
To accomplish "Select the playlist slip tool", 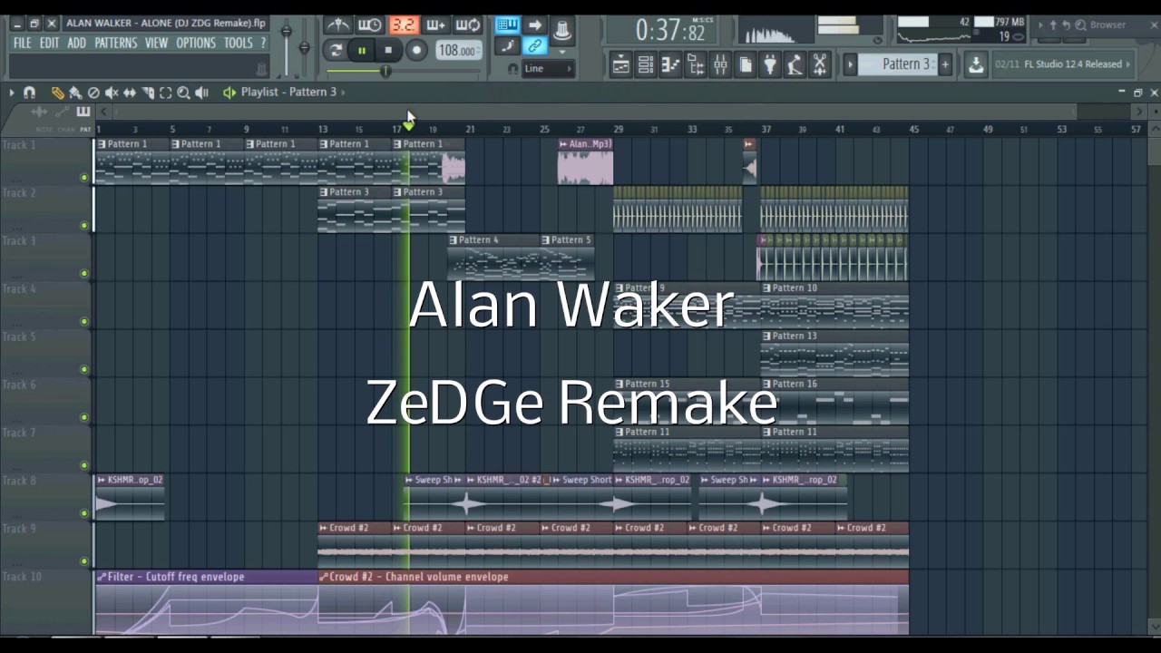I will [x=130, y=93].
